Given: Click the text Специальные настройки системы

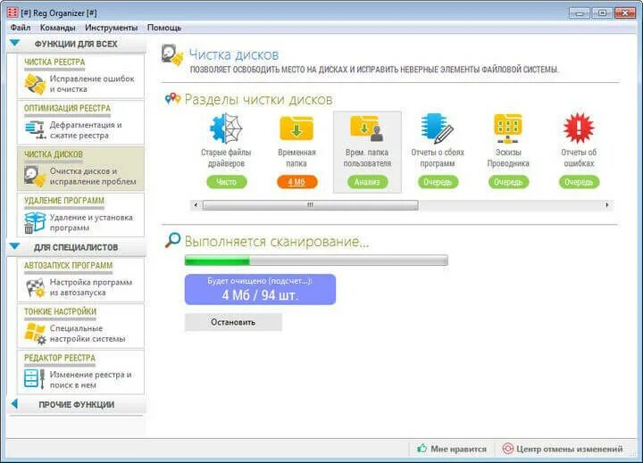Looking at the screenshot, I should click(88, 334).
